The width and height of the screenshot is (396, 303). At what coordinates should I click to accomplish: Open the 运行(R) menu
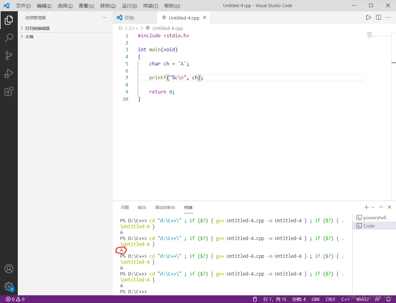(130, 6)
